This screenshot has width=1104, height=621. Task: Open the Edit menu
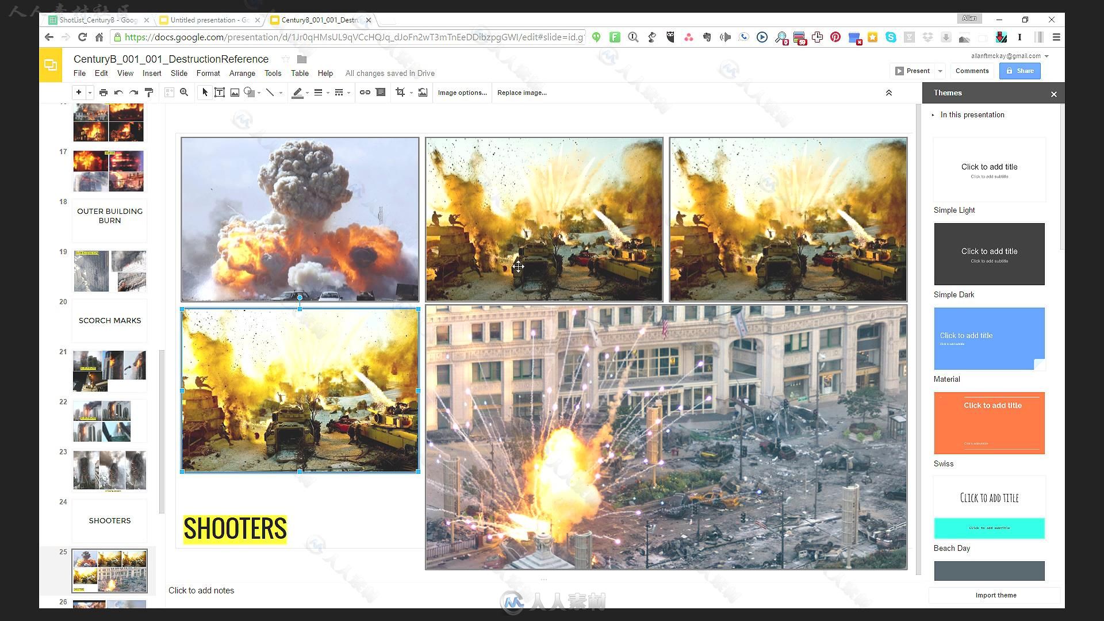pyautogui.click(x=101, y=74)
